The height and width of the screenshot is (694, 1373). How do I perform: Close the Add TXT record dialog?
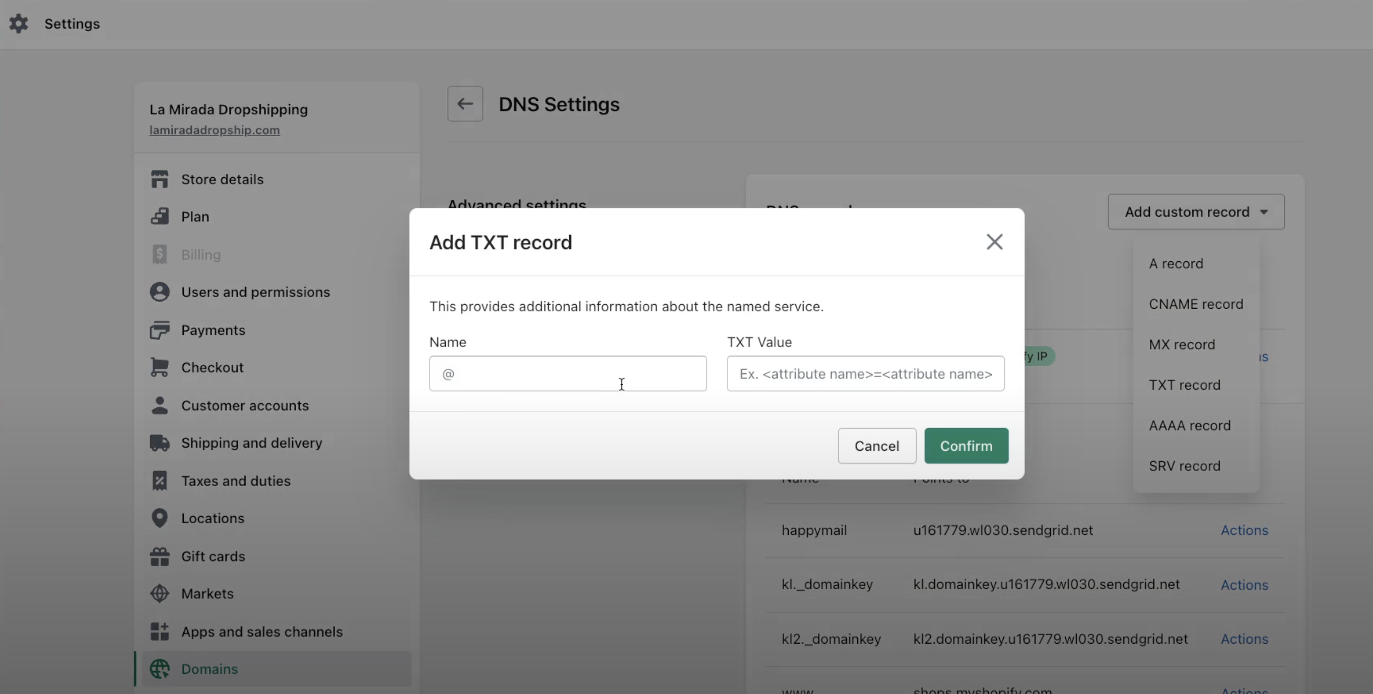point(994,242)
